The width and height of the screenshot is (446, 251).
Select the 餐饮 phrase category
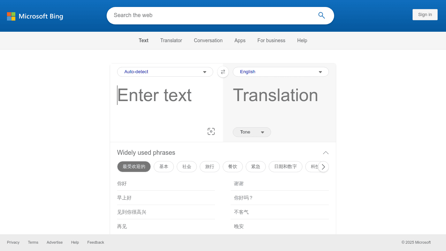(232, 167)
